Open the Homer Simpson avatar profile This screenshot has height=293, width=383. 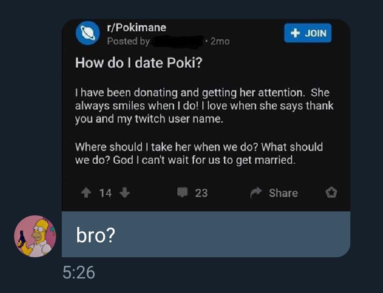(35, 236)
